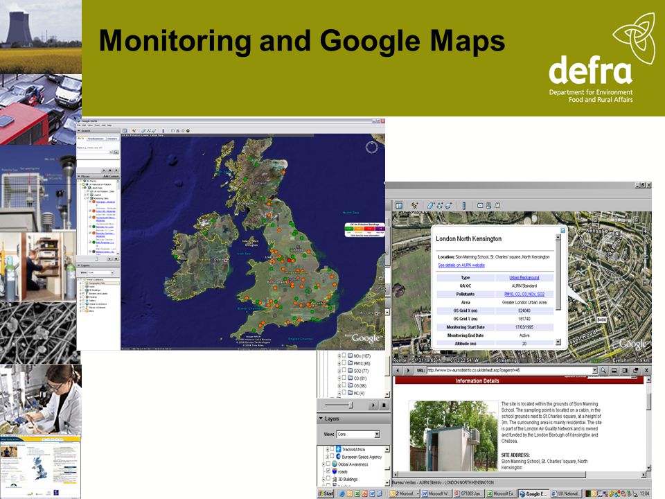
Task: Click the email envelope toolbar icon
Action: pos(480,205)
